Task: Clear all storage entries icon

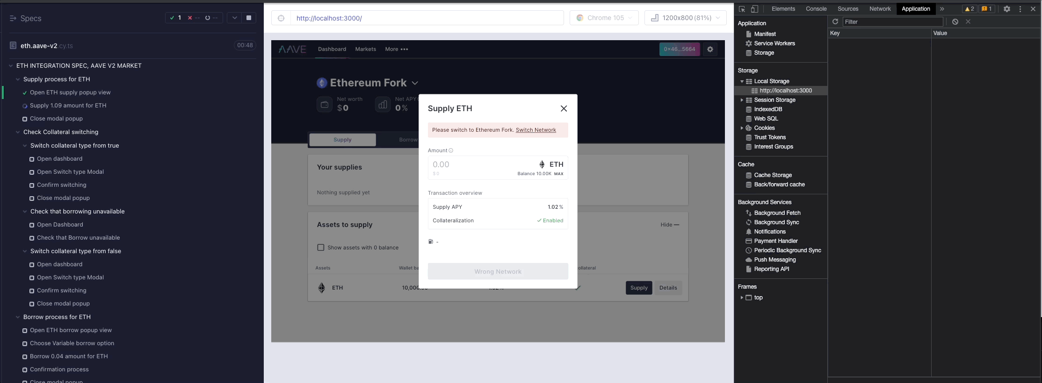Action: (x=955, y=21)
